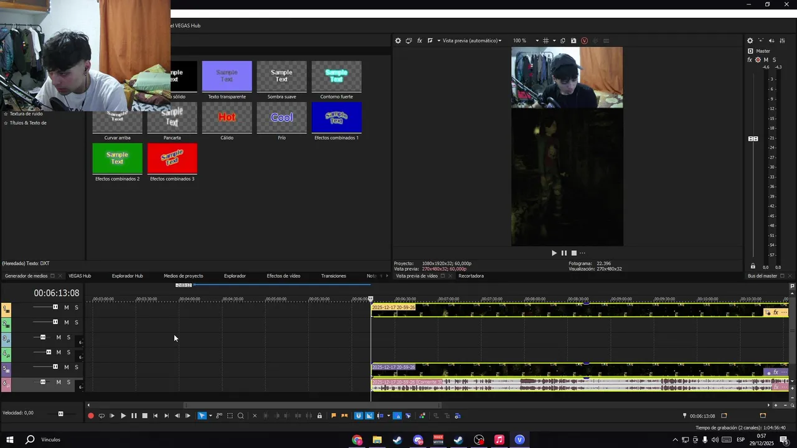Image resolution: width=797 pixels, height=448 pixels.
Task: Stop playback in the transport bar
Action: [x=144, y=416]
